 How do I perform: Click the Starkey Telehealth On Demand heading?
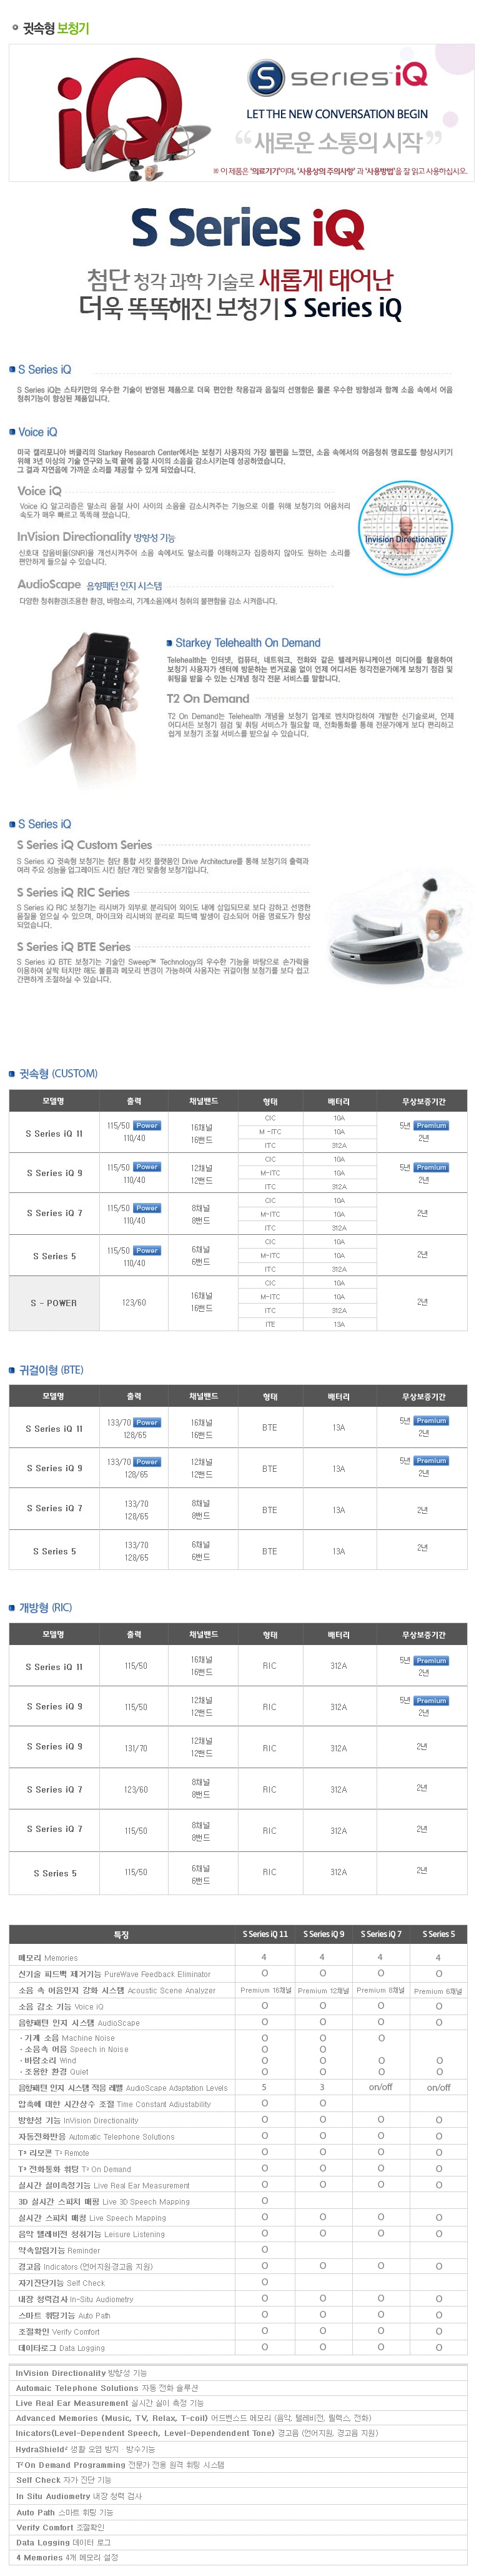coord(247,643)
